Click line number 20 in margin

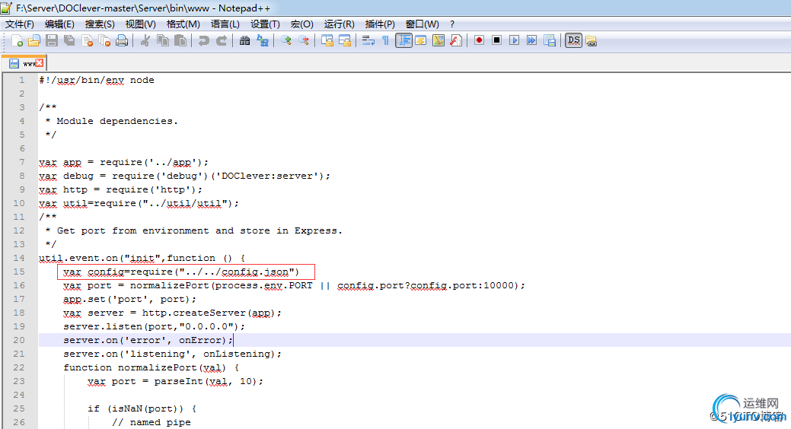pos(19,340)
